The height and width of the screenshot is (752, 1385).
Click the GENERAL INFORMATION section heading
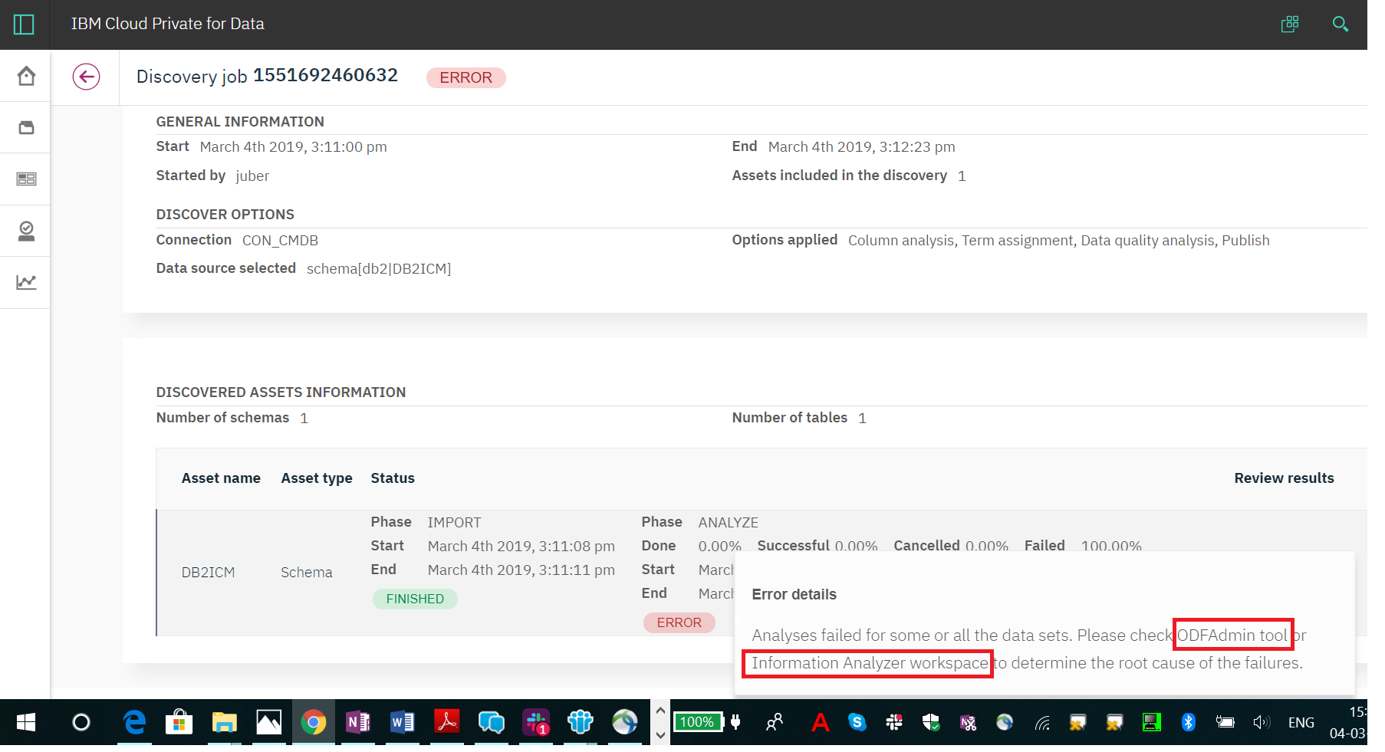pos(240,122)
